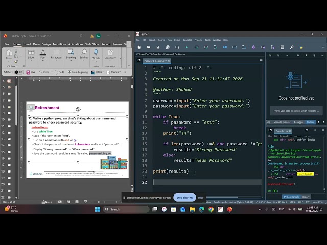The height and width of the screenshot is (245, 327).
Task: Expand the Drawing group dropdown in ribbon
Action: (x=71, y=61)
